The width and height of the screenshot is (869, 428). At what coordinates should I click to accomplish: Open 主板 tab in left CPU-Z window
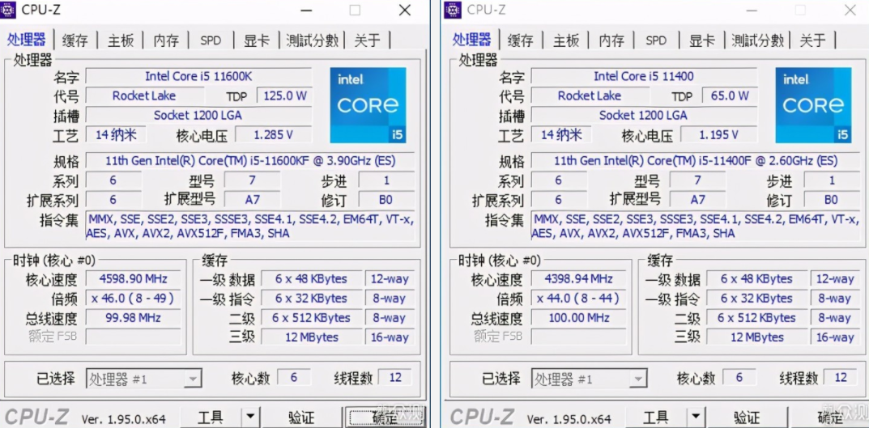pyautogui.click(x=121, y=40)
